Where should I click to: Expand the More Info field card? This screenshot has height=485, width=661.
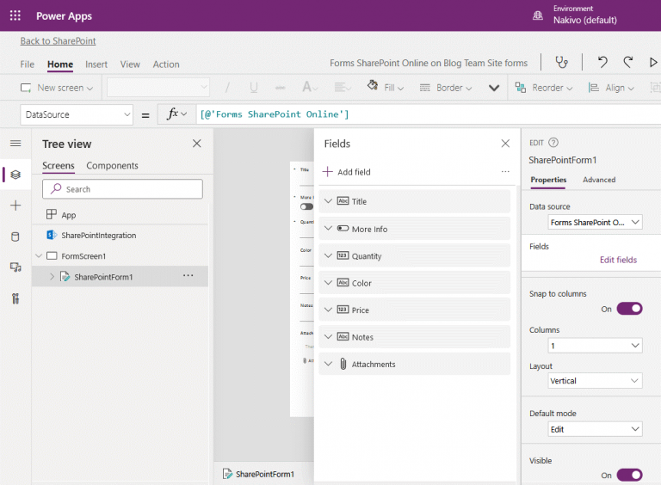click(328, 229)
